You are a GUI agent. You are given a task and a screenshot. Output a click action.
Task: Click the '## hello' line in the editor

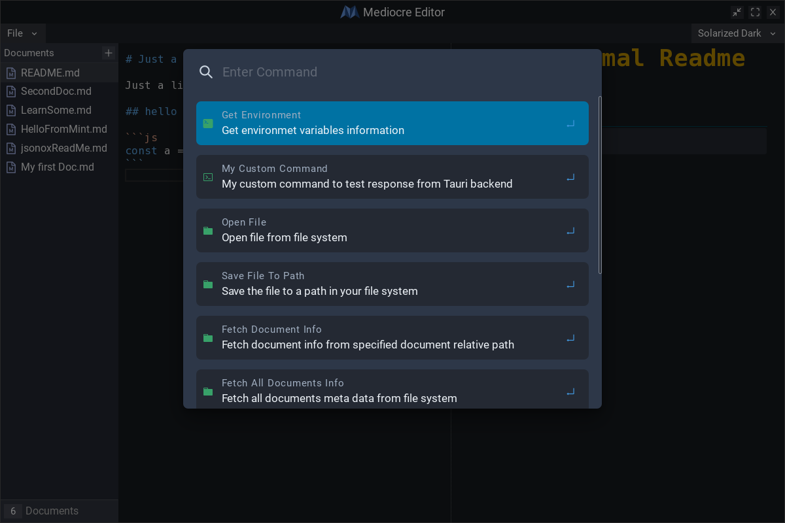point(151,111)
